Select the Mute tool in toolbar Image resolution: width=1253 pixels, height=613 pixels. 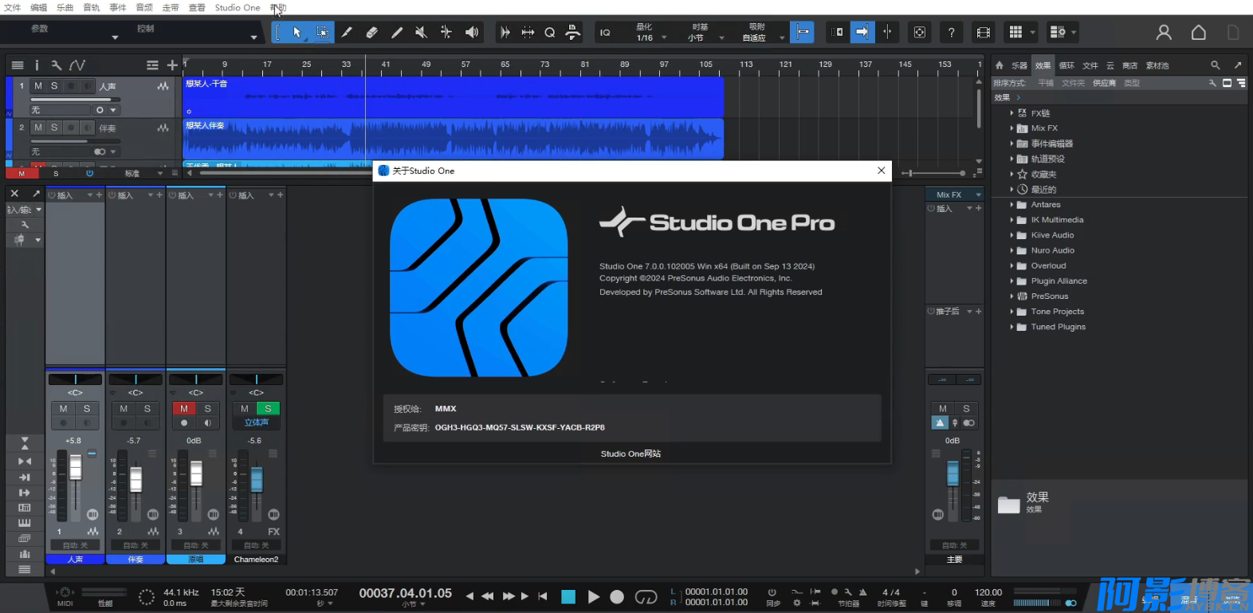point(422,33)
